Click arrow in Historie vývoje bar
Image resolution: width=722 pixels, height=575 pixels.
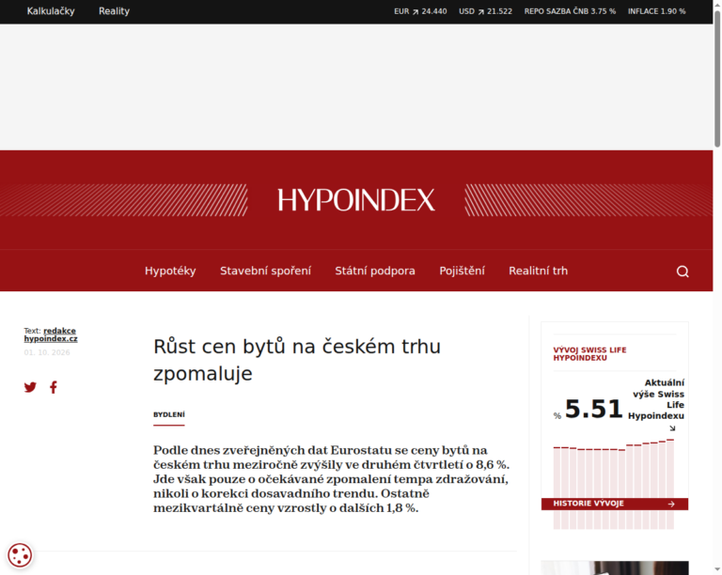tap(671, 505)
